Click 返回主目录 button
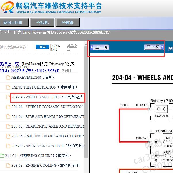The height and width of the screenshot is (173, 173). pos(14,23)
